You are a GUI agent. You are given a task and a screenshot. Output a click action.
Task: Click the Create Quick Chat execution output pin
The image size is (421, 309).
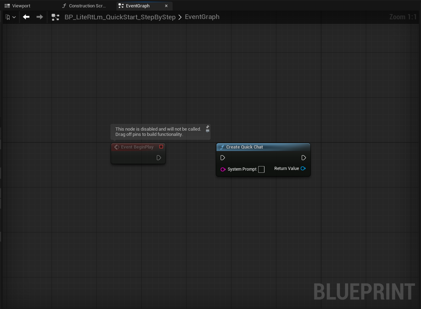(x=304, y=158)
